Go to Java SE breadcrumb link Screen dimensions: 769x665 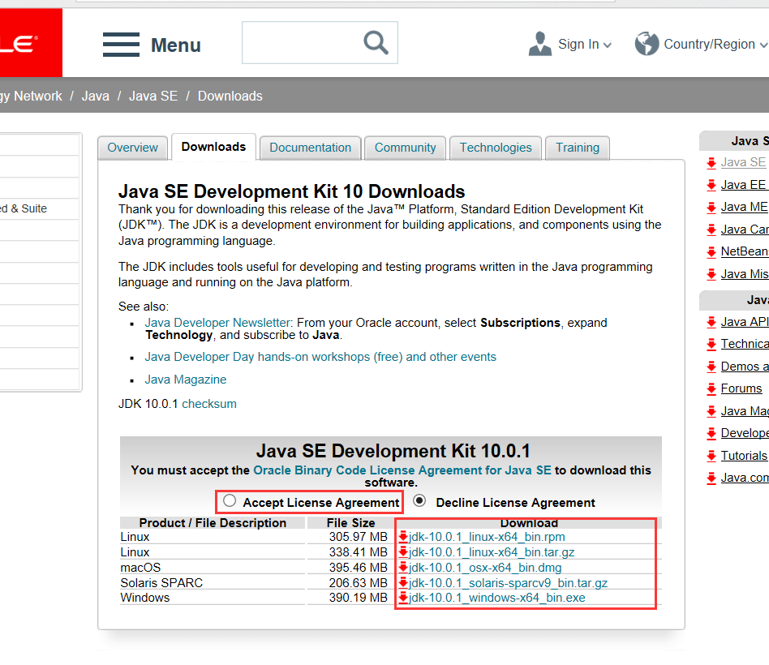[153, 96]
